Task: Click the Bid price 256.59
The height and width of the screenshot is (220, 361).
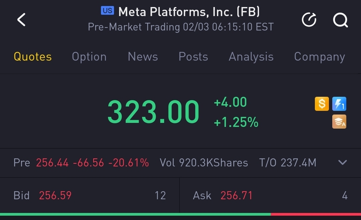Action: pos(55,196)
